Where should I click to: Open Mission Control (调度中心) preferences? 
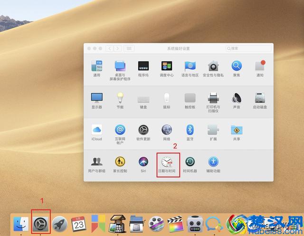[167, 69]
